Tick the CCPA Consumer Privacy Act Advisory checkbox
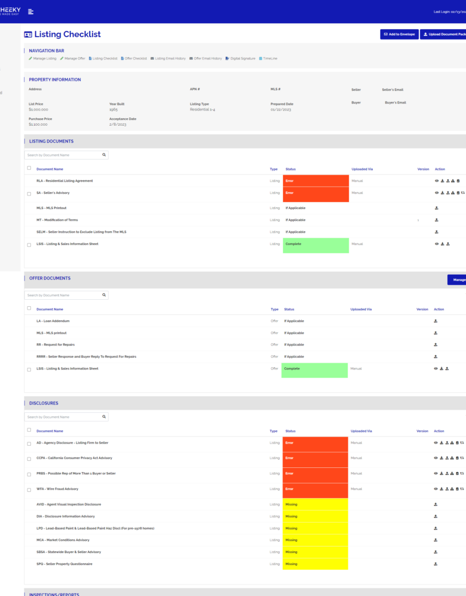 click(29, 459)
